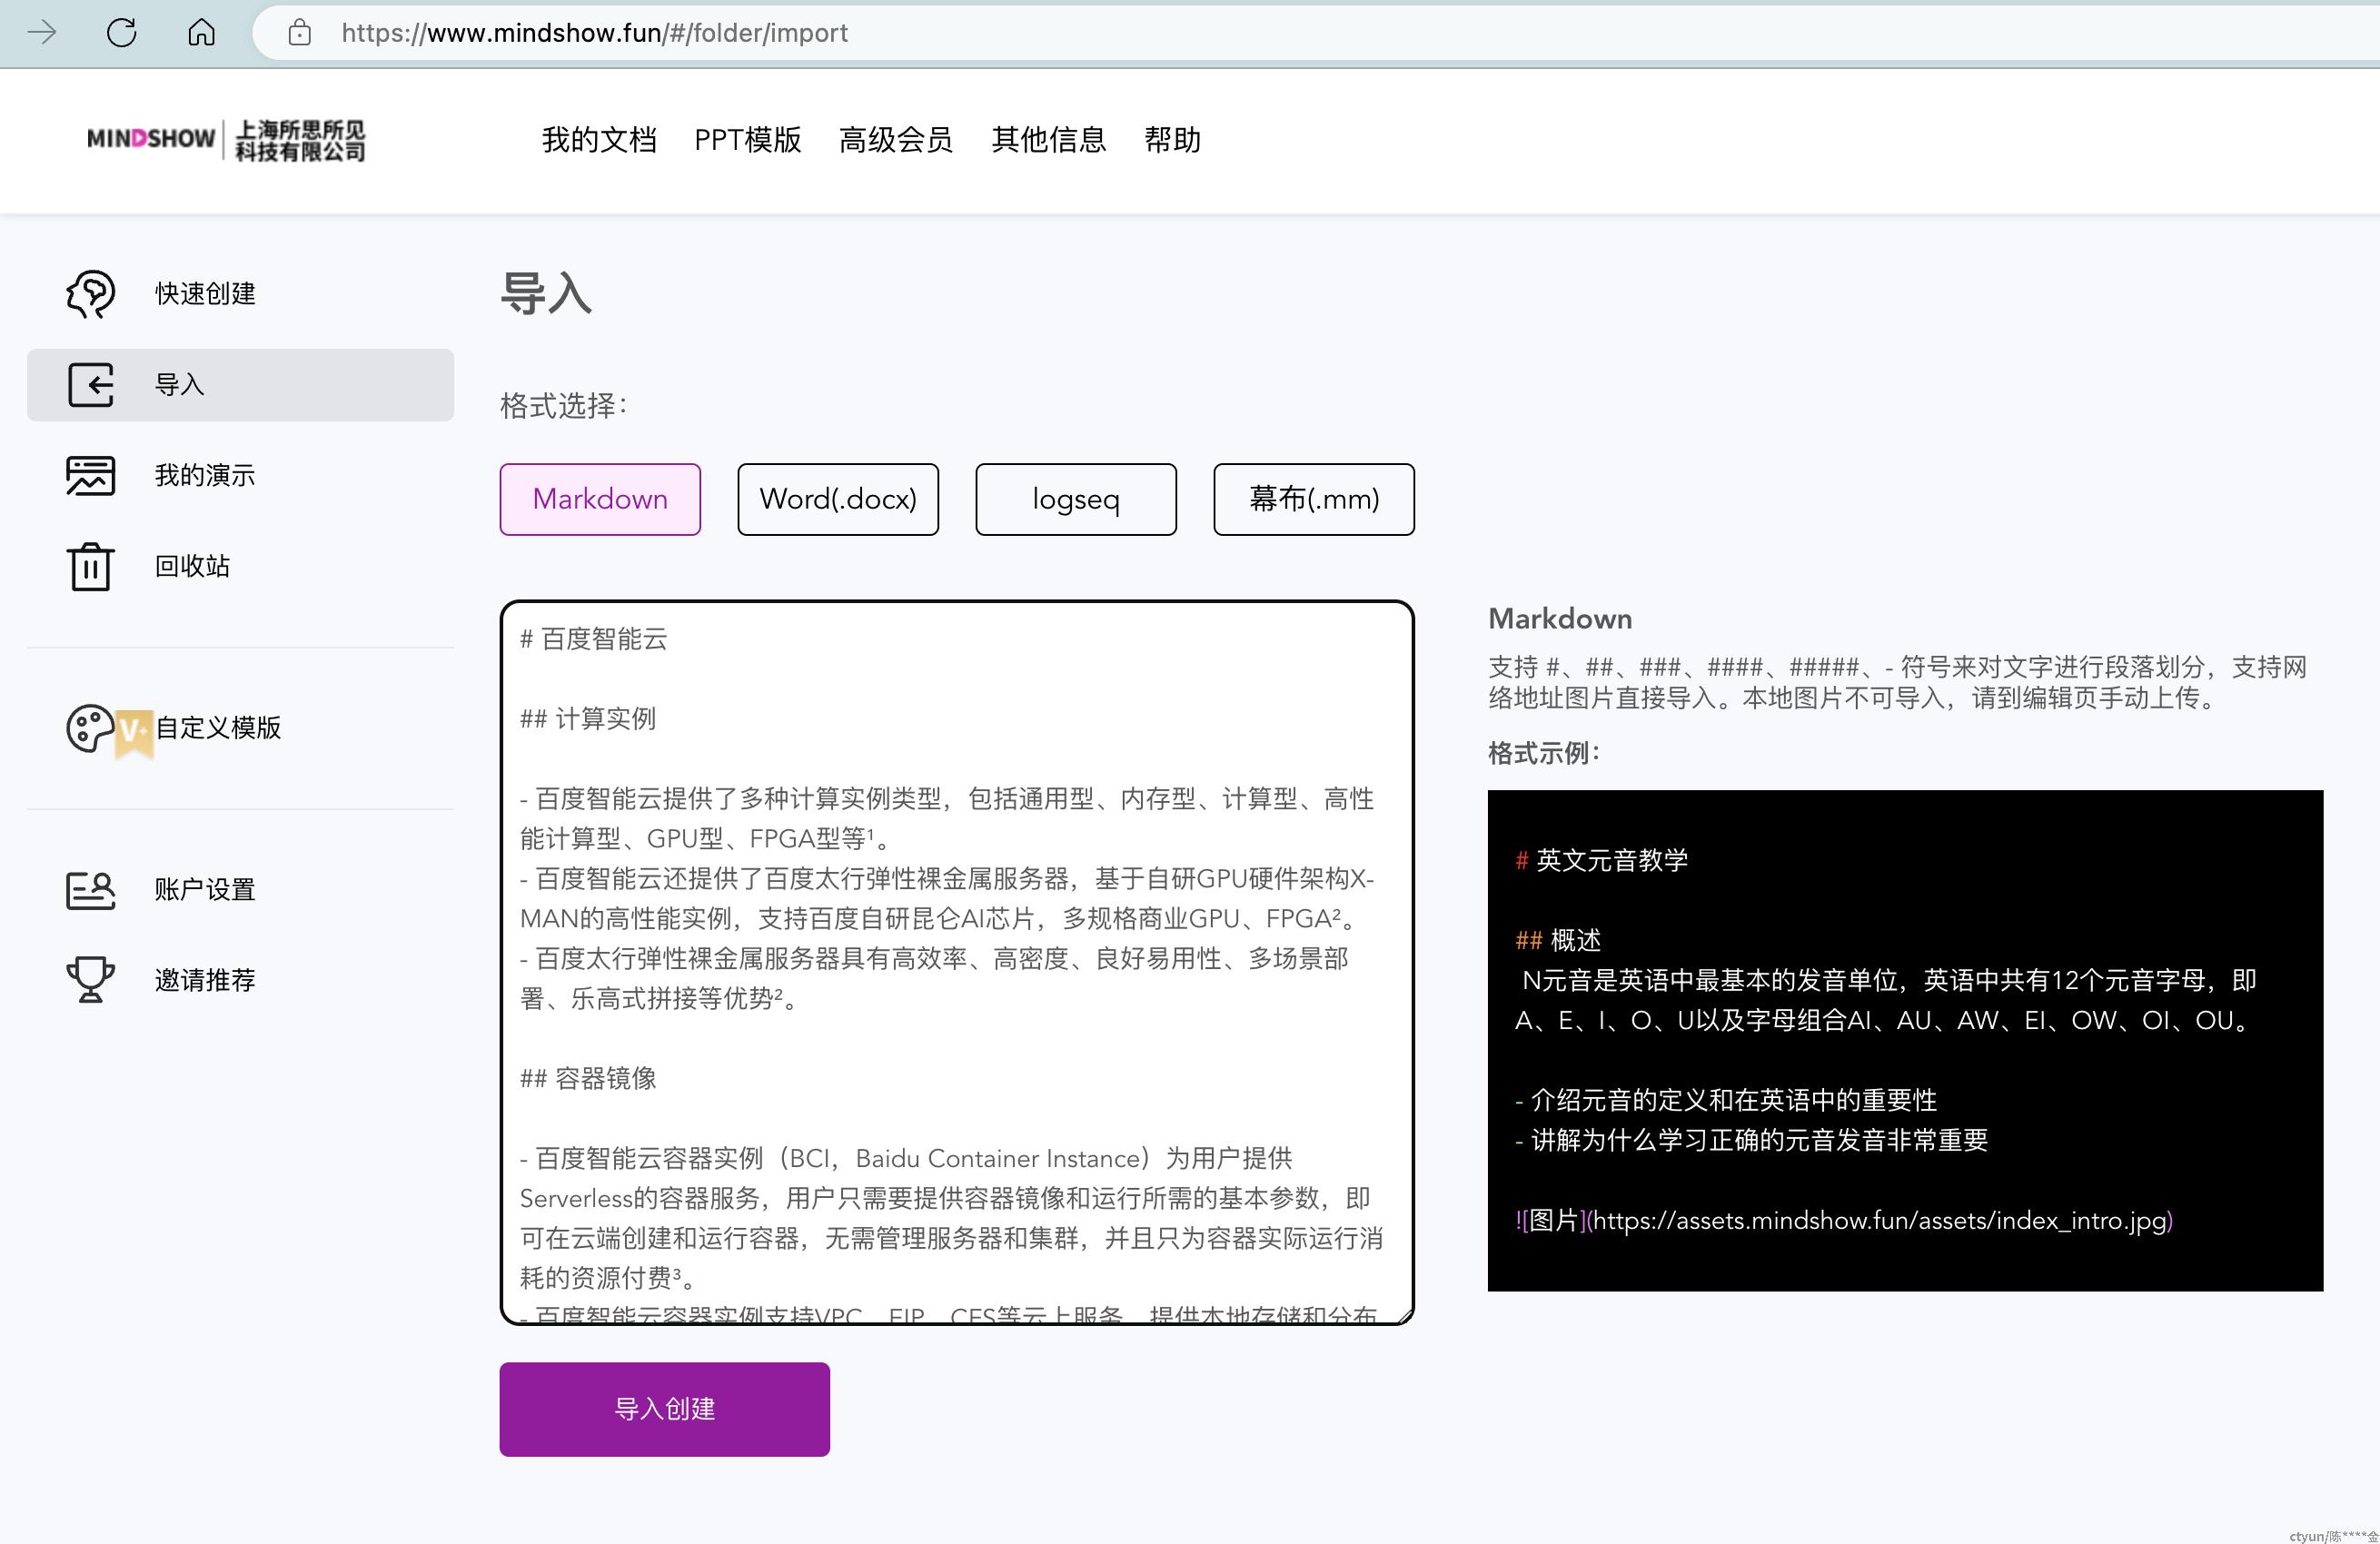
Task: Reload the page with refresh icon
Action: click(x=121, y=33)
